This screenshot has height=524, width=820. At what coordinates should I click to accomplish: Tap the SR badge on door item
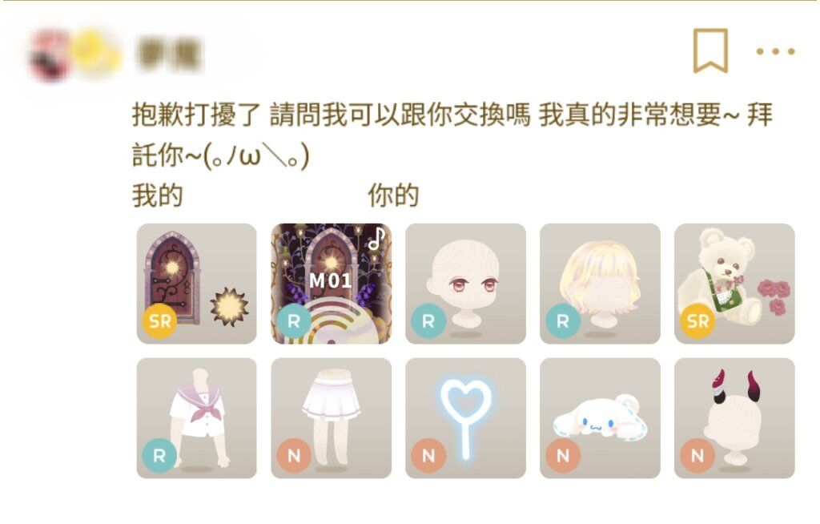[159, 321]
